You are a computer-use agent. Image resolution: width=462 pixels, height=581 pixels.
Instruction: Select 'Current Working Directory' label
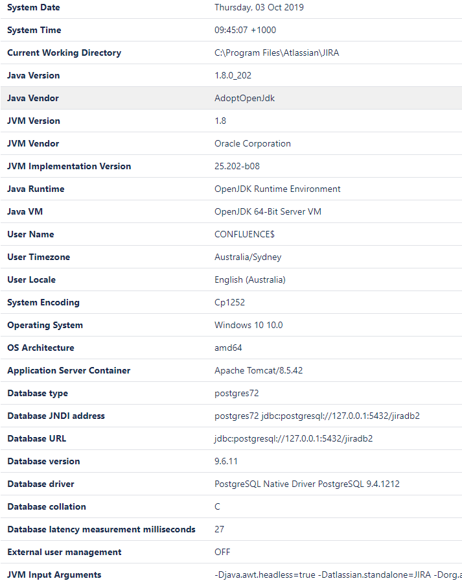(x=64, y=53)
